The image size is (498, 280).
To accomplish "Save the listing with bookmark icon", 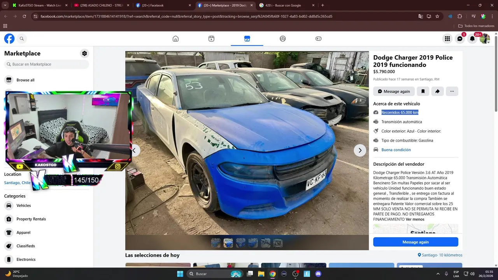I will (423, 91).
